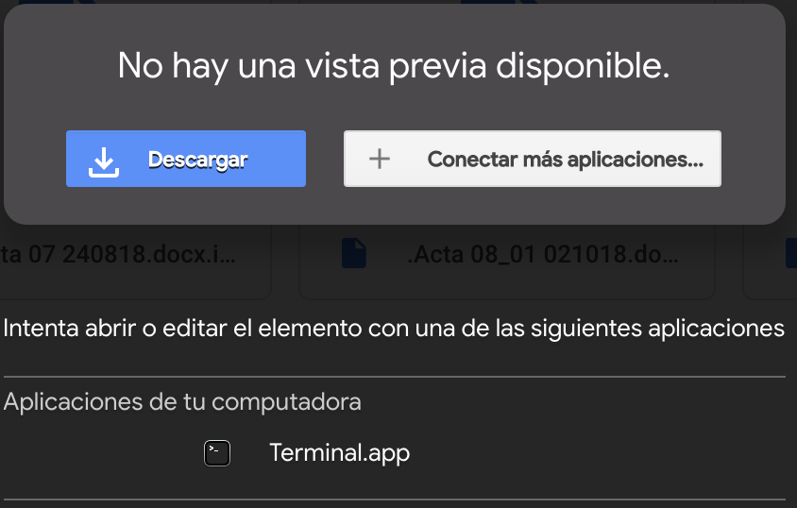Click the "No hay una vista previa disponible" heading
Viewport: 797px width, 508px height.
coord(394,65)
